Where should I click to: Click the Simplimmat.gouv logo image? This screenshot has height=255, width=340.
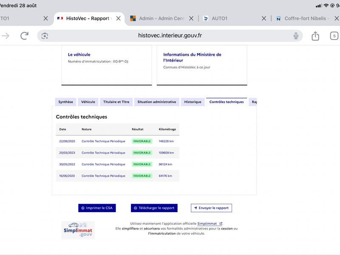click(78, 230)
